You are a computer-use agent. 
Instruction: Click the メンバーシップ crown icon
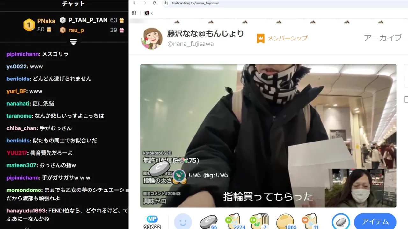[x=260, y=38]
